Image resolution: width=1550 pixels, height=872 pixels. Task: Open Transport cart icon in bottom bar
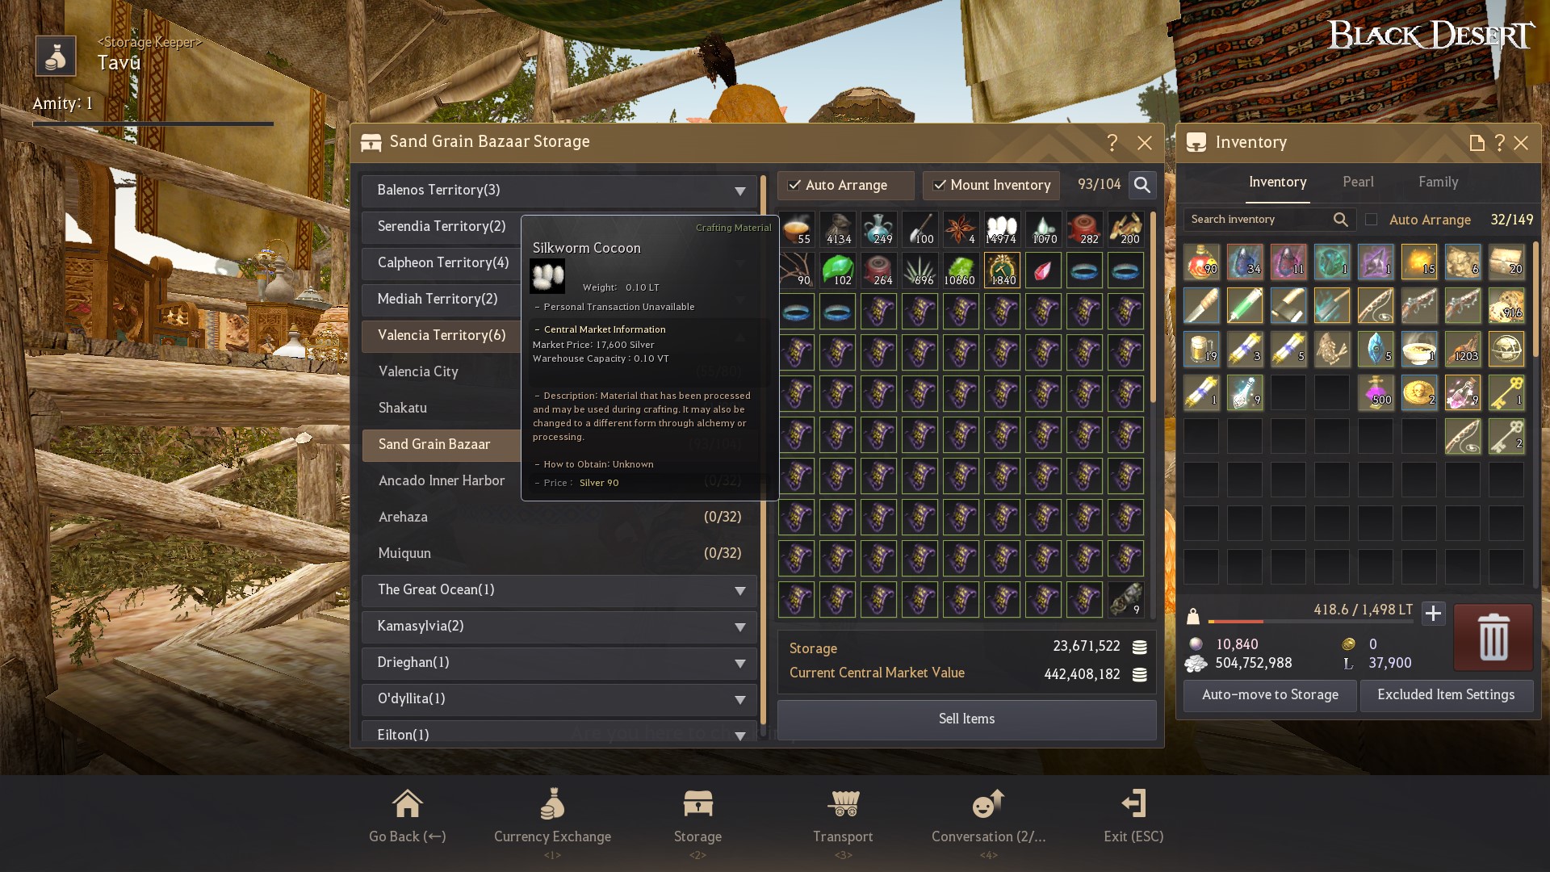[x=843, y=804]
